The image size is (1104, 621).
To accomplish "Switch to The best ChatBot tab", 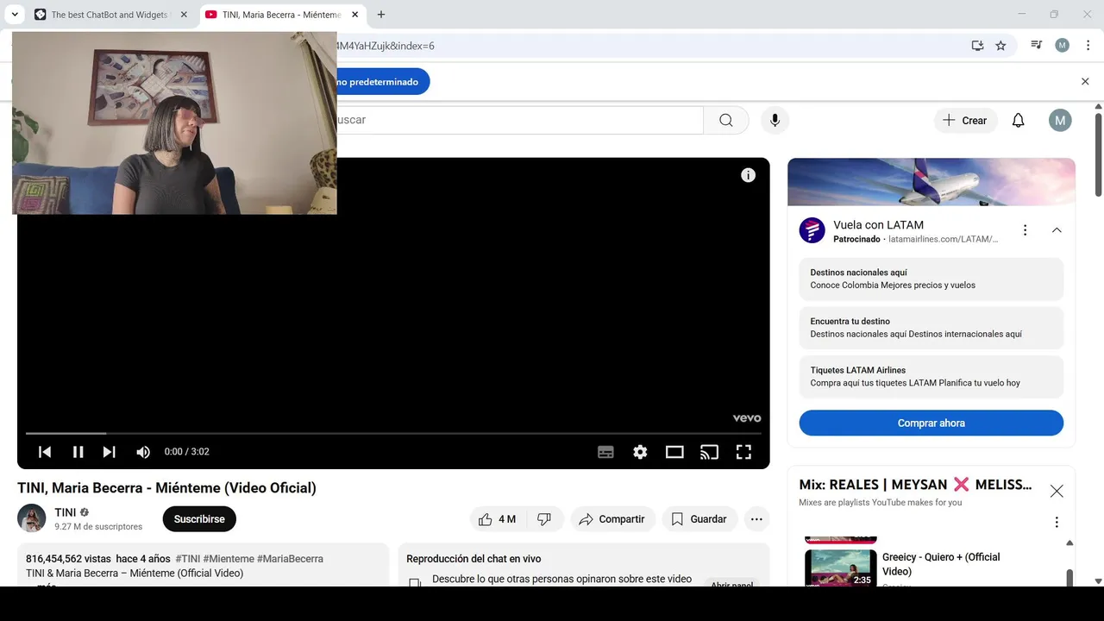I will [x=110, y=15].
